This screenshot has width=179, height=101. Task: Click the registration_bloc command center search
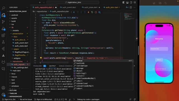73,3
